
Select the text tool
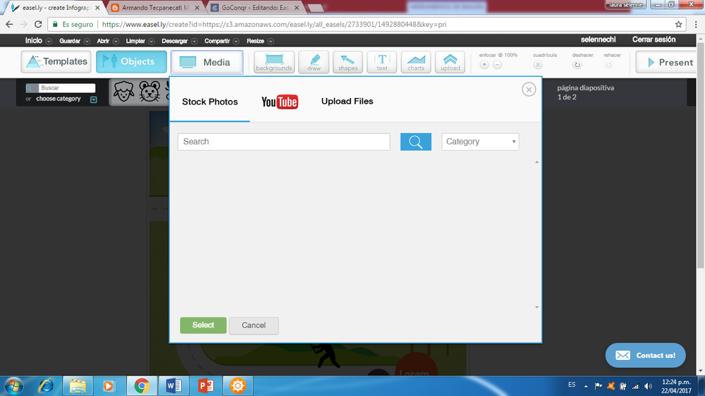382,62
